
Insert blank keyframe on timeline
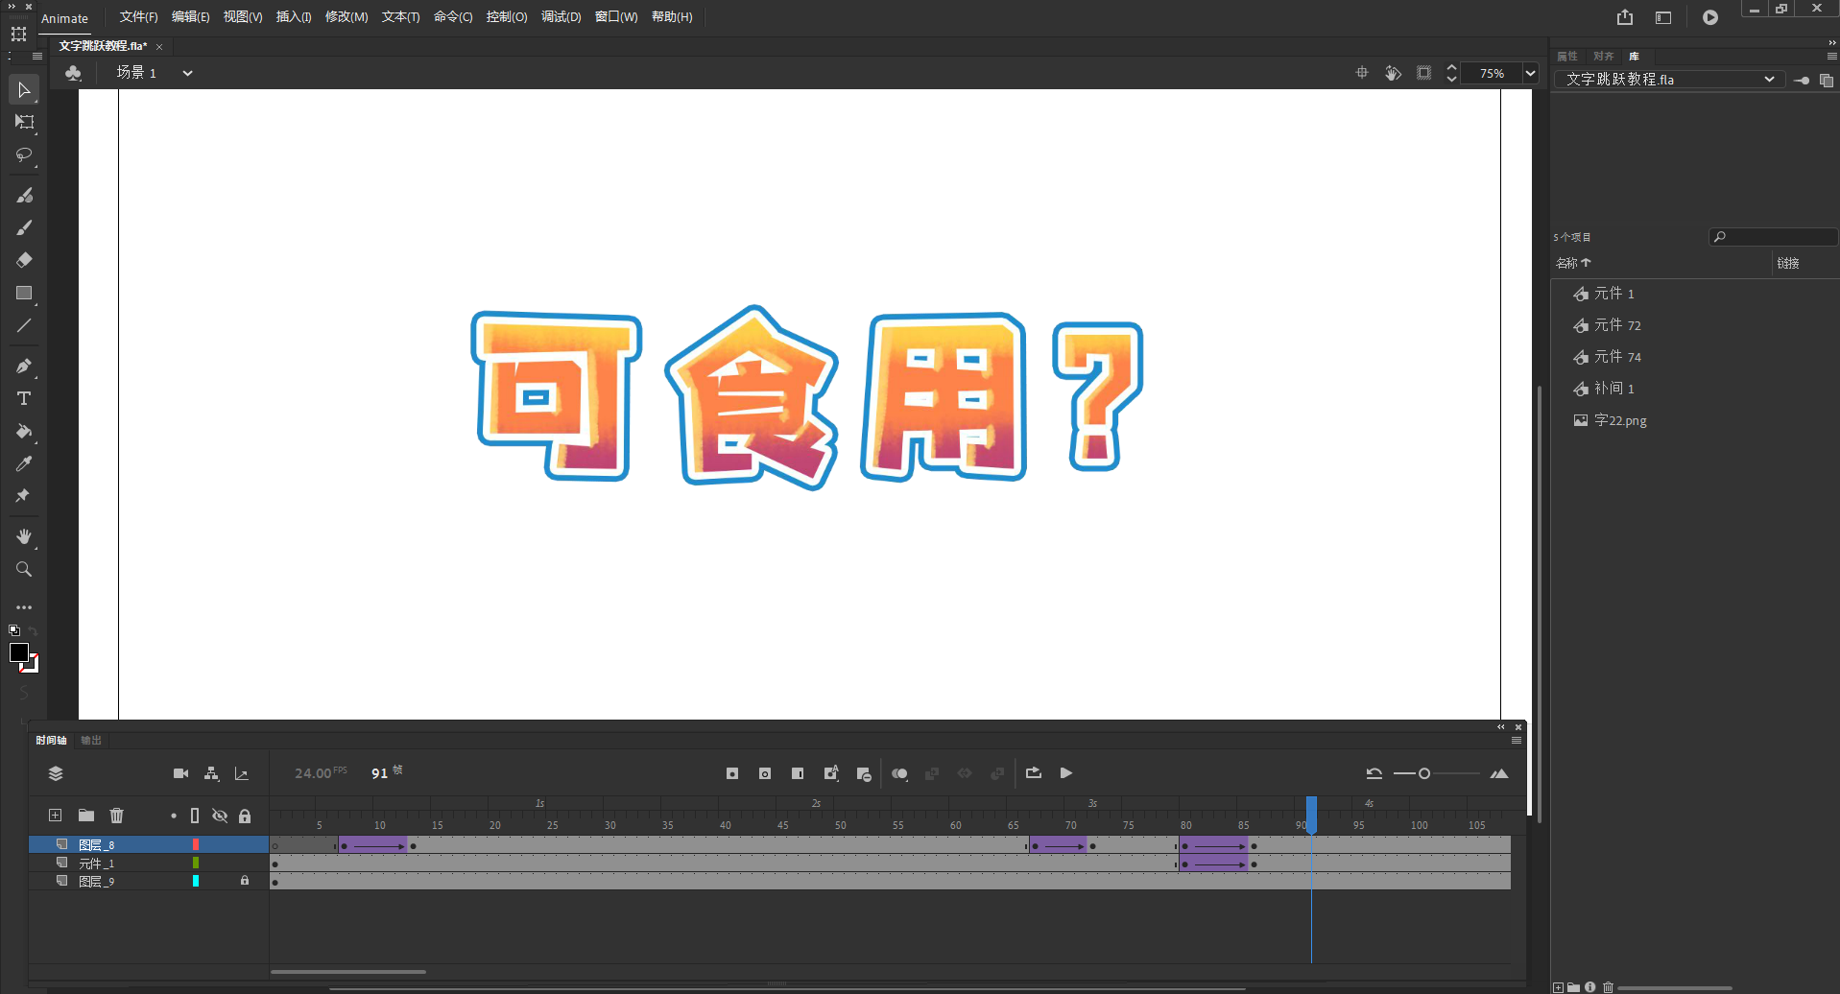pyautogui.click(x=765, y=773)
